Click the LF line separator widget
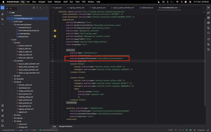The width and height of the screenshot is (211, 132). 176,130
